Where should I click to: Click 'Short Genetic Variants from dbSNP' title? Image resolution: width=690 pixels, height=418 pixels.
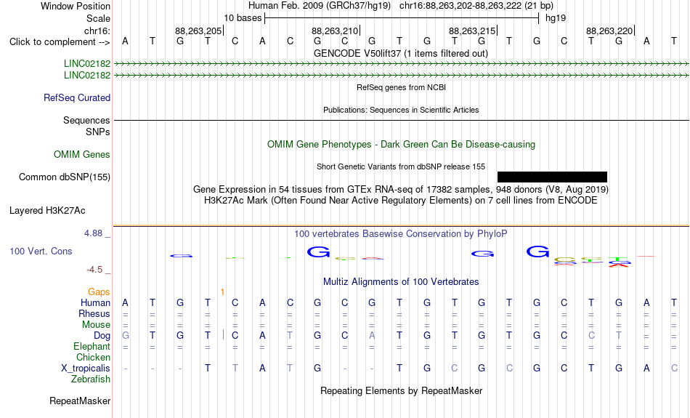pyautogui.click(x=401, y=167)
